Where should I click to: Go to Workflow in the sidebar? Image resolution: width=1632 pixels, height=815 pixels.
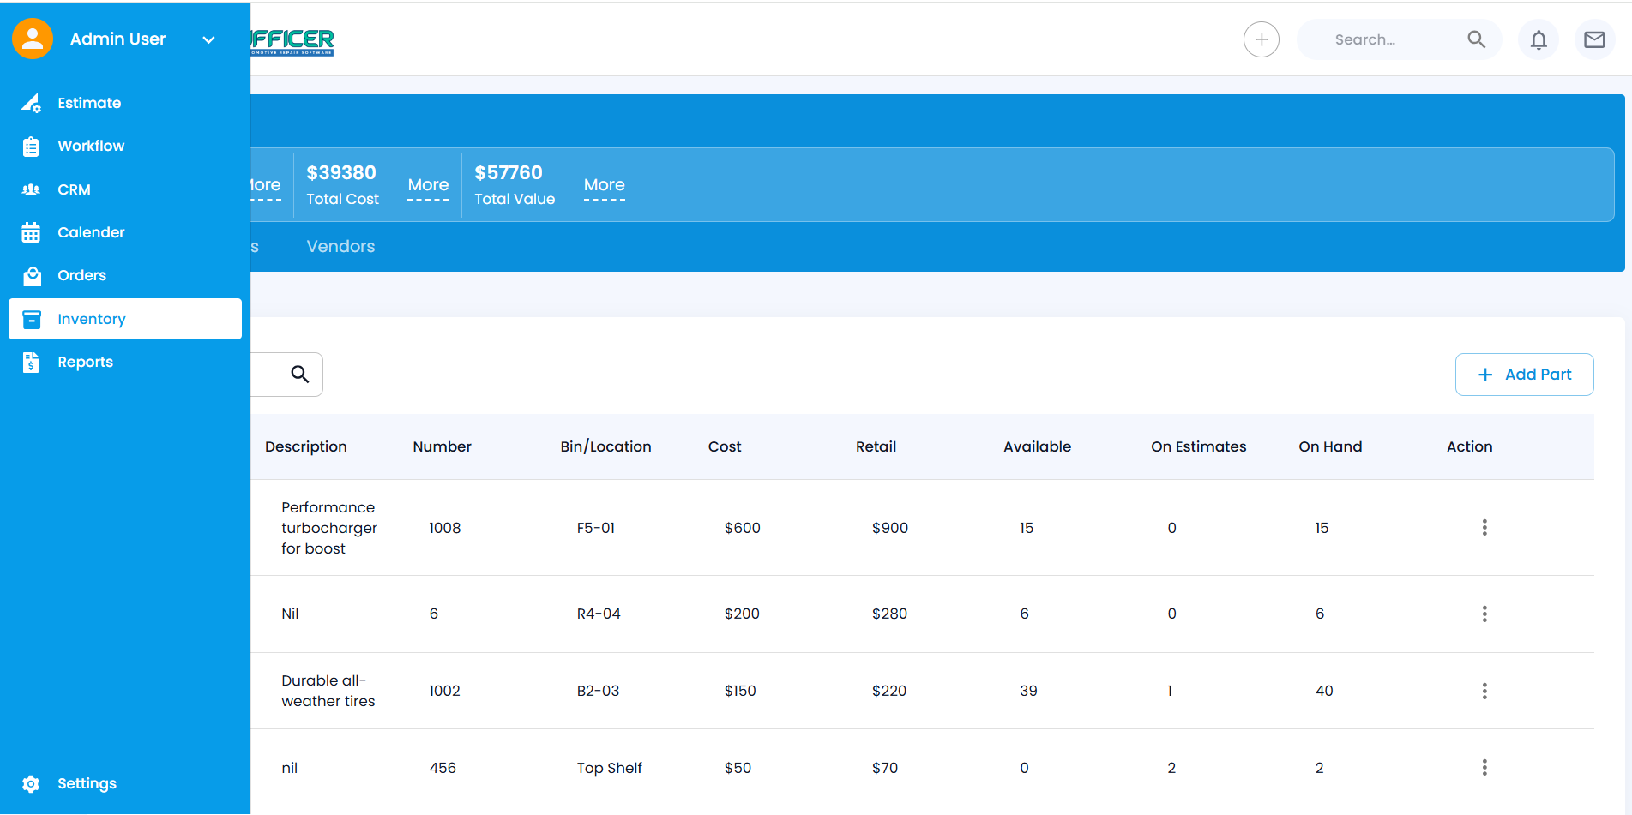91,146
